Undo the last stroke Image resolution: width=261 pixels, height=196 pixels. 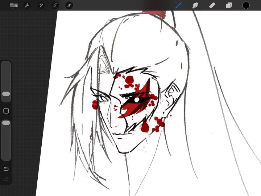pyautogui.click(x=6, y=169)
